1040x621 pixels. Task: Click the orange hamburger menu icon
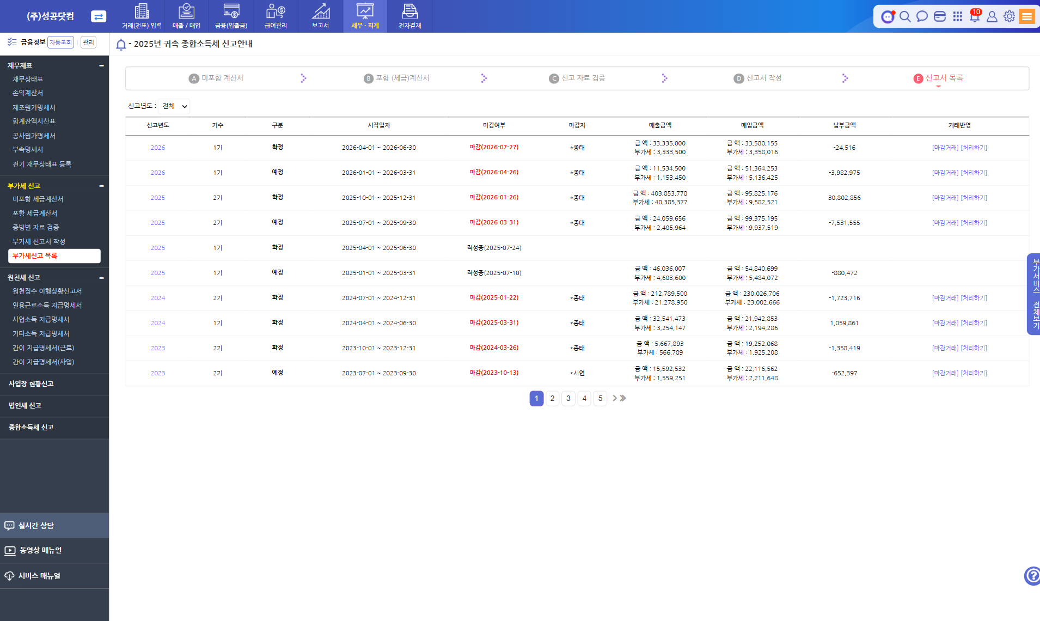tap(1027, 16)
